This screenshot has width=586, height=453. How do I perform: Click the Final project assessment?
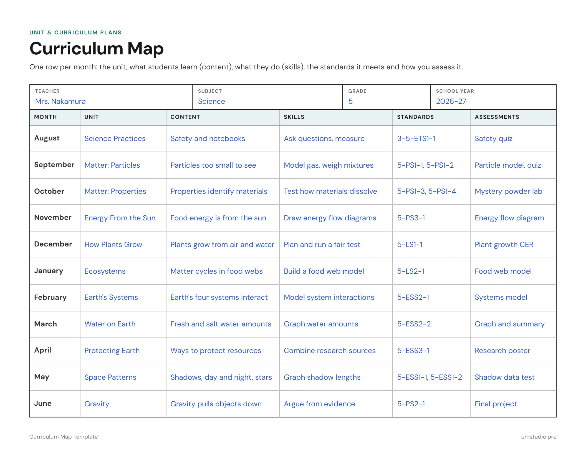[496, 404]
